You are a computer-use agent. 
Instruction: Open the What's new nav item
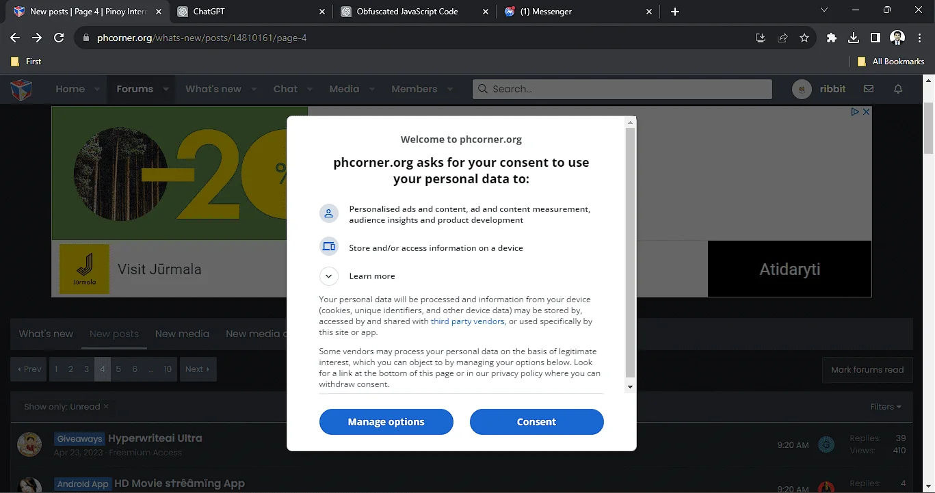(213, 89)
